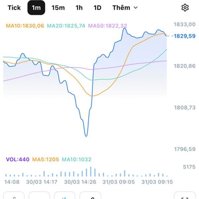Switch to 15m timeframe

tap(58, 8)
